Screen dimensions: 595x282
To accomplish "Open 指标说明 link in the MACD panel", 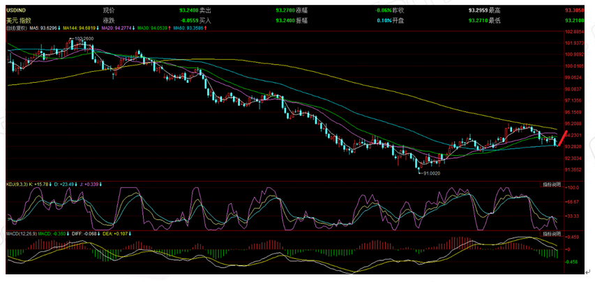I will click(x=552, y=234).
